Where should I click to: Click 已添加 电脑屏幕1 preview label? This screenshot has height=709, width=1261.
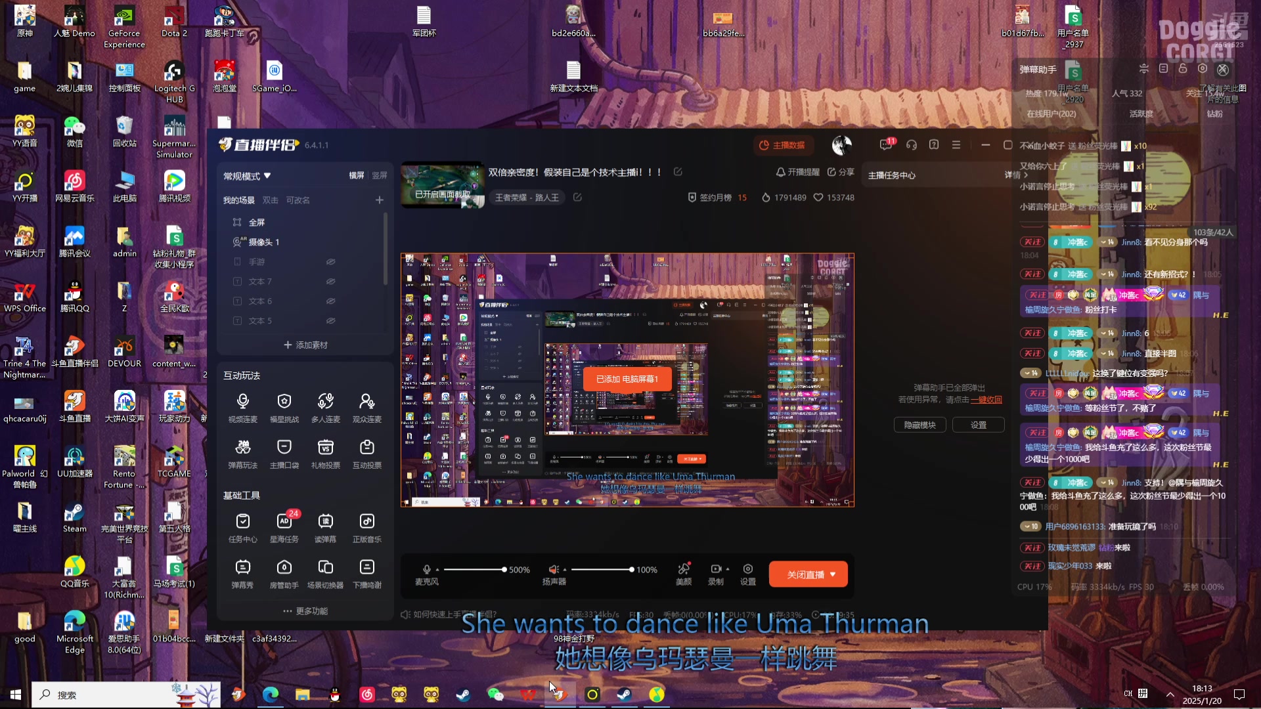click(x=627, y=379)
